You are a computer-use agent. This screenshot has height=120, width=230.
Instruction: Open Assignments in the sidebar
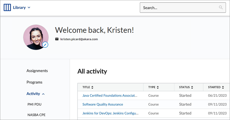pos(37,71)
